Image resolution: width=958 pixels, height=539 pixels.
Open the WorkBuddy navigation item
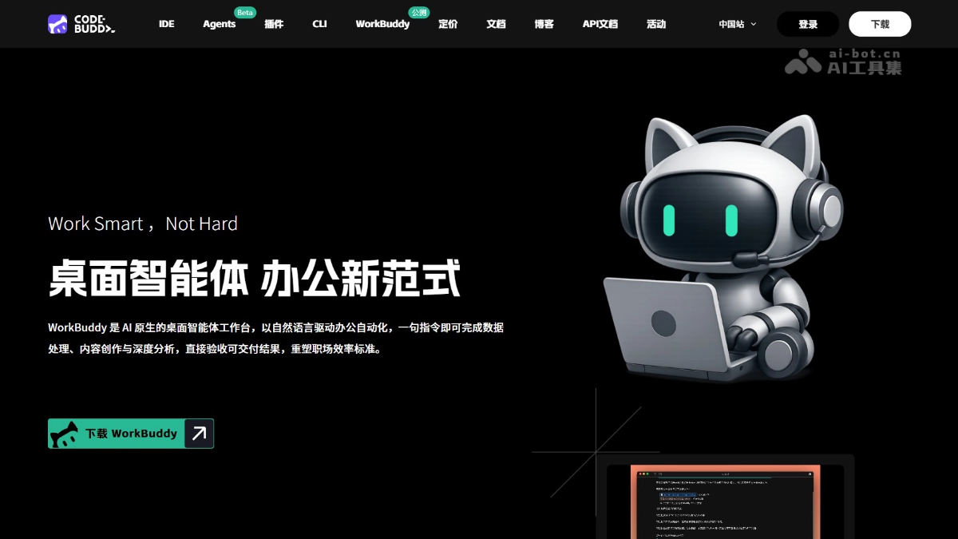[382, 24]
